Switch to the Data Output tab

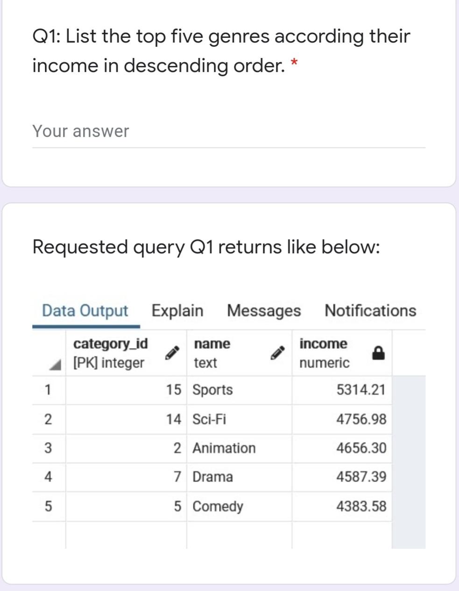pyautogui.click(x=85, y=311)
